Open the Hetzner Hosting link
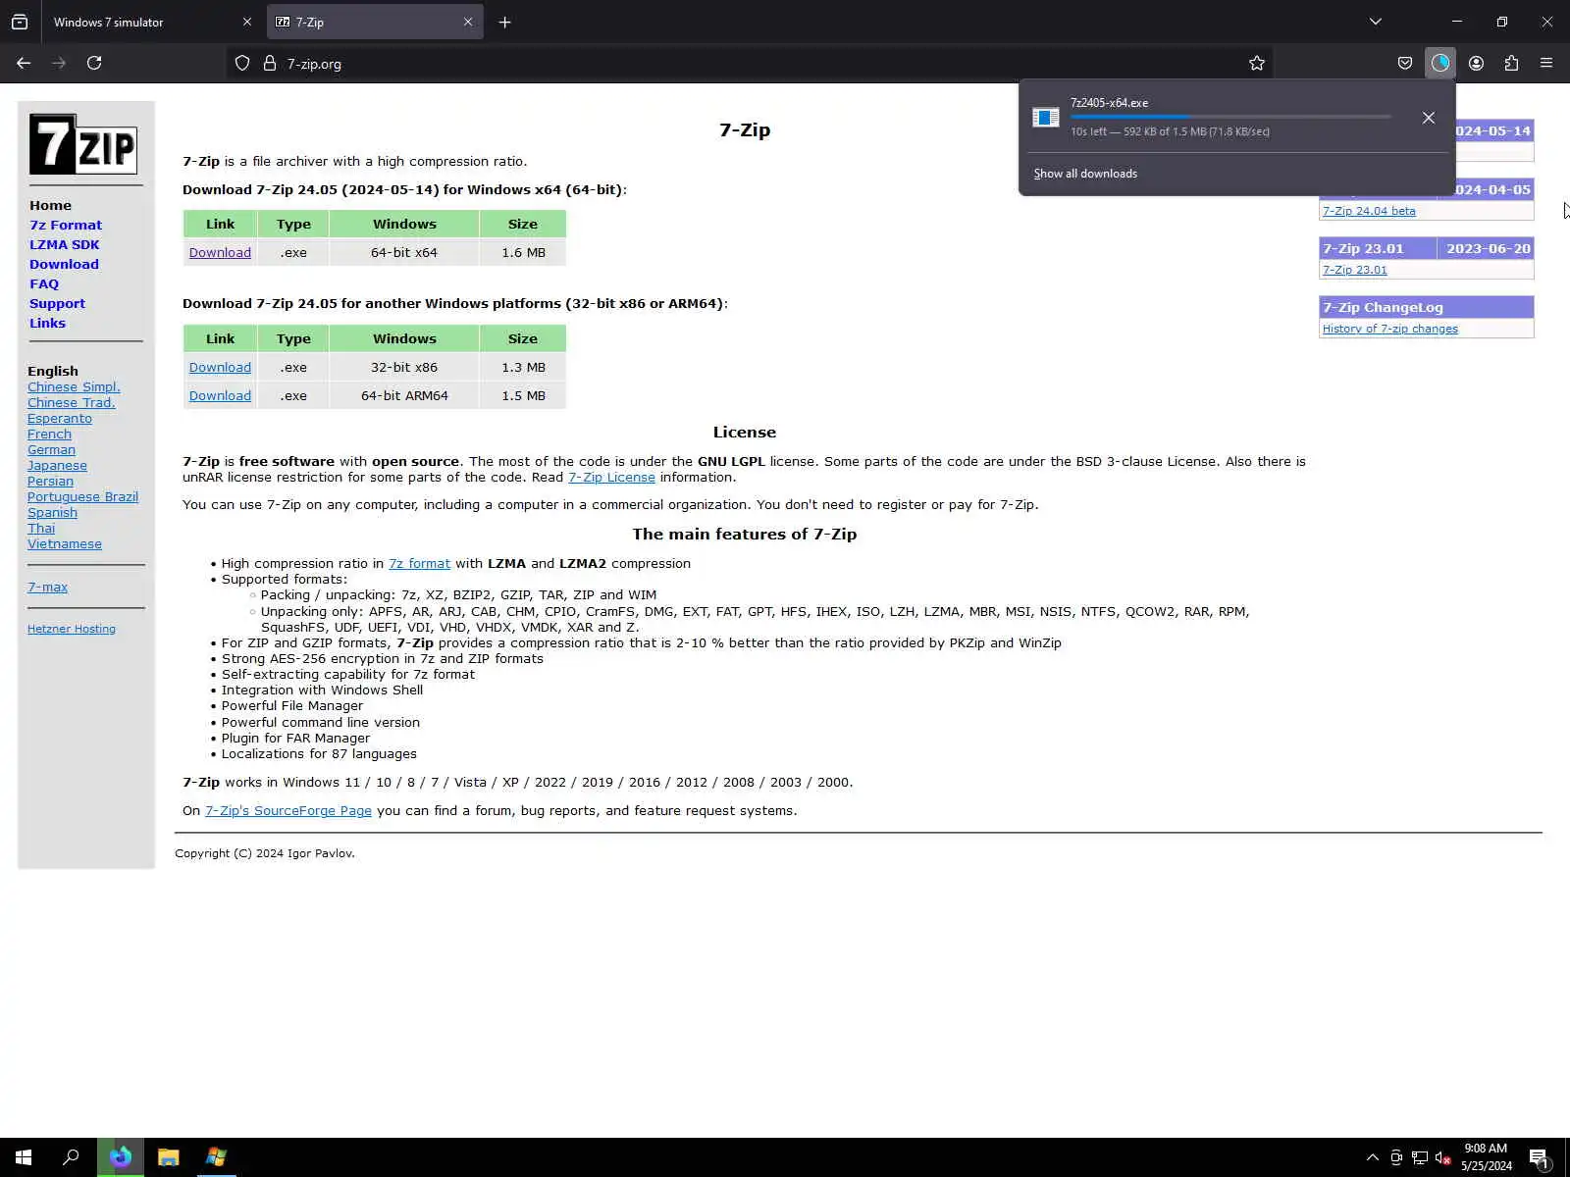Image resolution: width=1570 pixels, height=1177 pixels. pos(72,629)
